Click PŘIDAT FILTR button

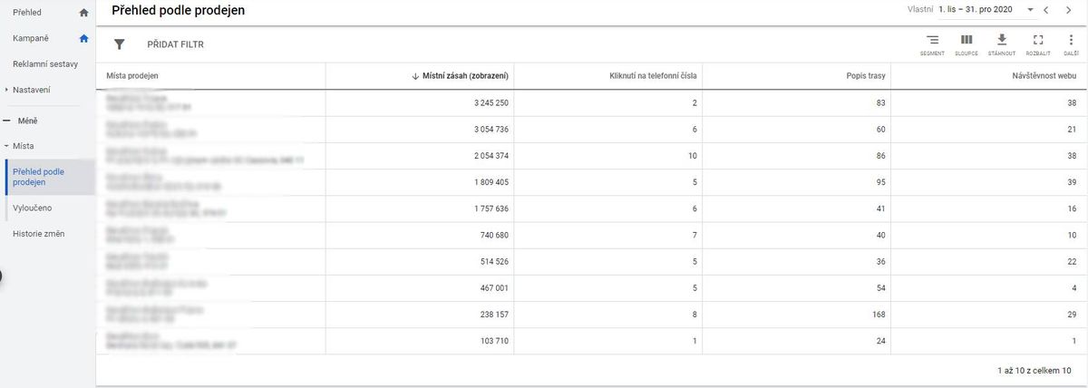click(175, 44)
